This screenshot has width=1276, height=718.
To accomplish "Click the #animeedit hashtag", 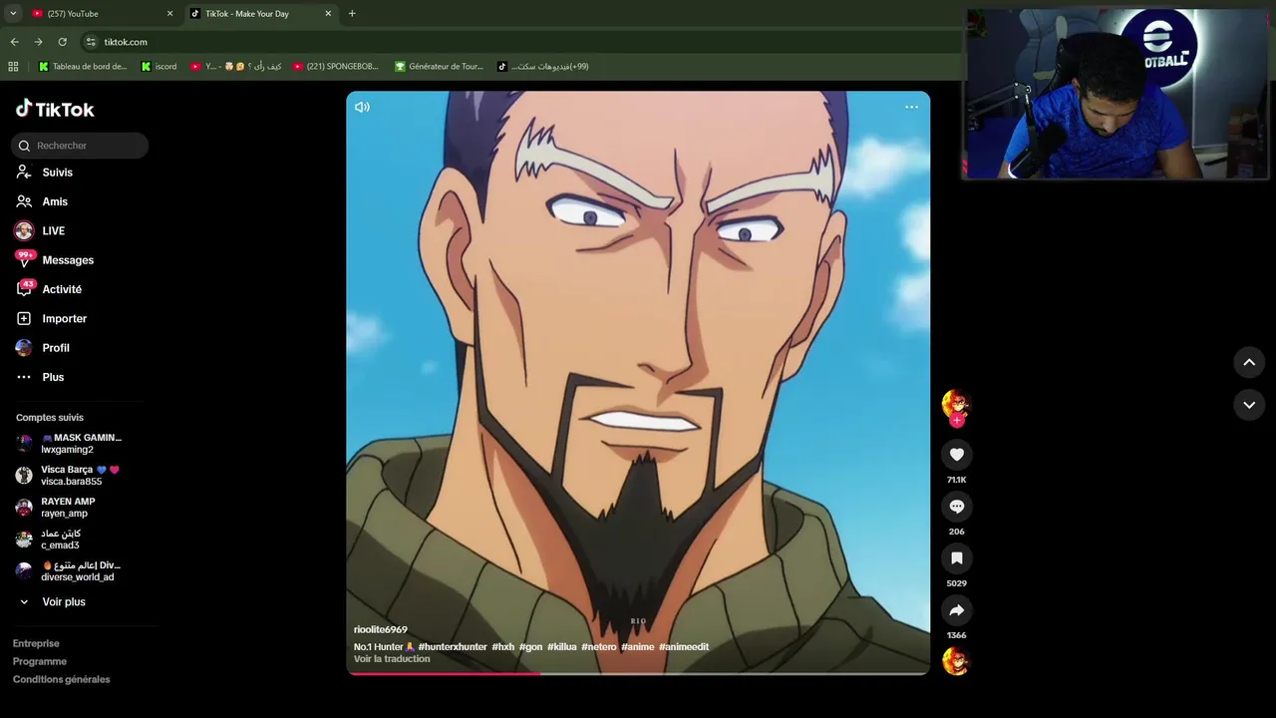I will point(684,647).
